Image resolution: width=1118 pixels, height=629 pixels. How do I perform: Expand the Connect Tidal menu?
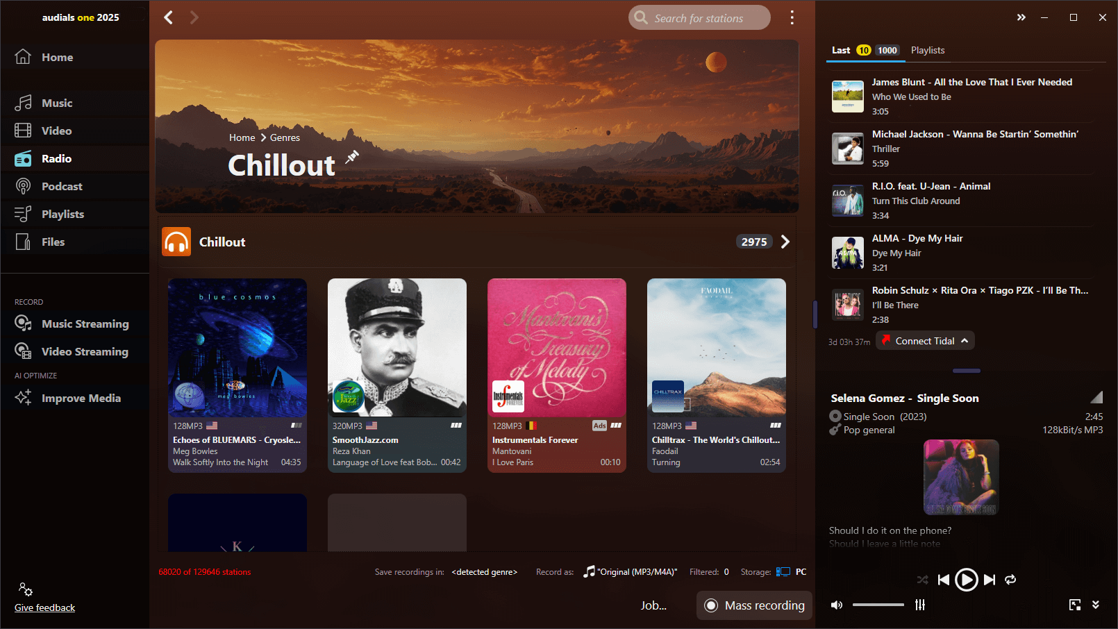(926, 341)
